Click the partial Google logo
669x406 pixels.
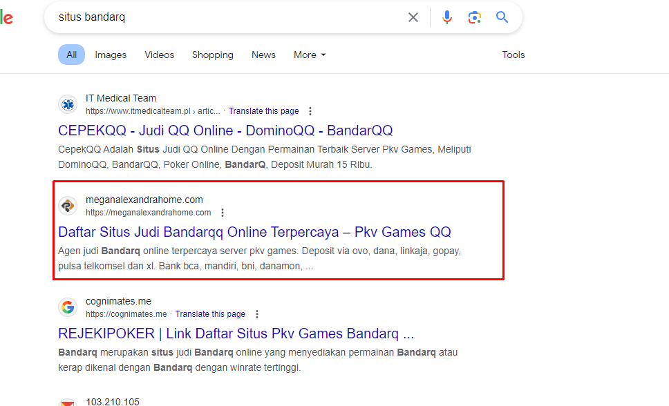(x=7, y=18)
